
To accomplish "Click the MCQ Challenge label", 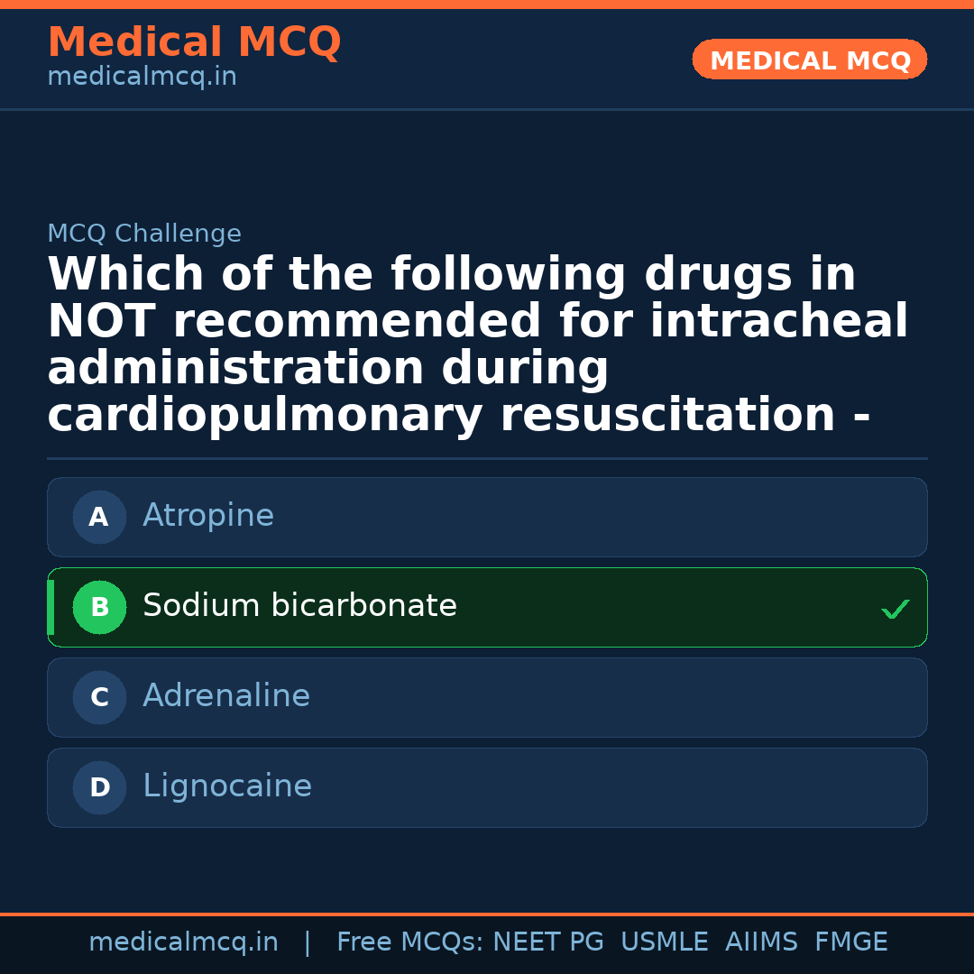I will pyautogui.click(x=144, y=234).
